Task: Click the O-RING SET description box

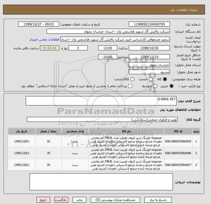Action: (x=101, y=101)
